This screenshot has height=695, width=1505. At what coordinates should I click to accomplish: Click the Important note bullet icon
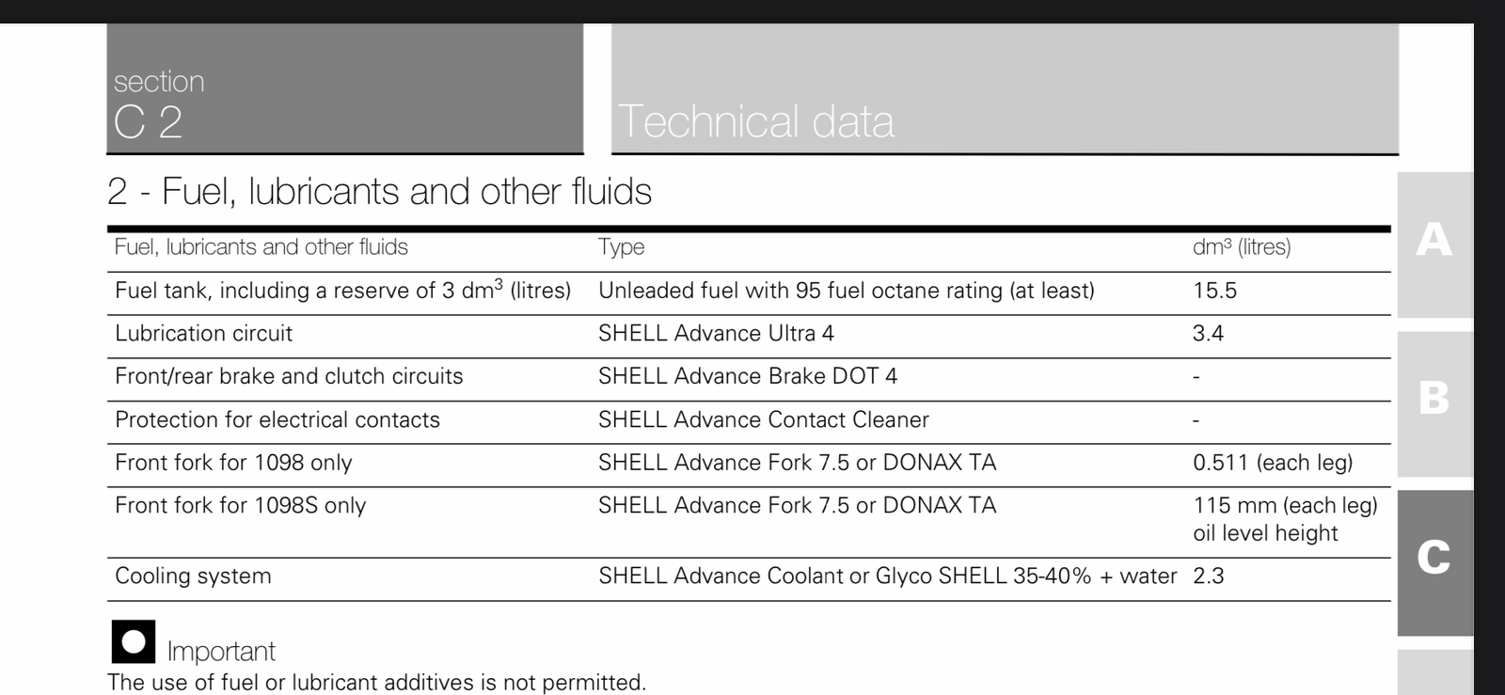(134, 642)
